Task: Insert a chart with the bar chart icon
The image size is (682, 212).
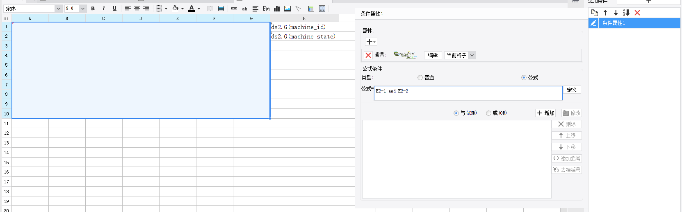Action: [277, 8]
